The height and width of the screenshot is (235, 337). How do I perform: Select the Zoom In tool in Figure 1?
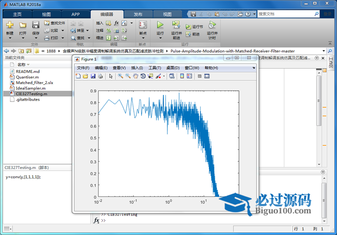tap(120, 76)
